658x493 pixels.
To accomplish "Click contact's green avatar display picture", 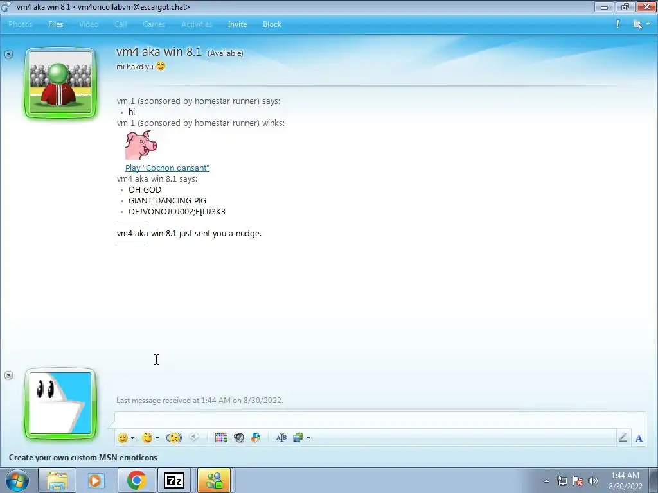I will (x=60, y=83).
